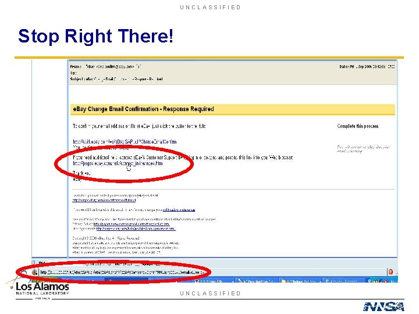Click the browser icon left of the status URL
The image size is (419, 314).
pos(34,272)
